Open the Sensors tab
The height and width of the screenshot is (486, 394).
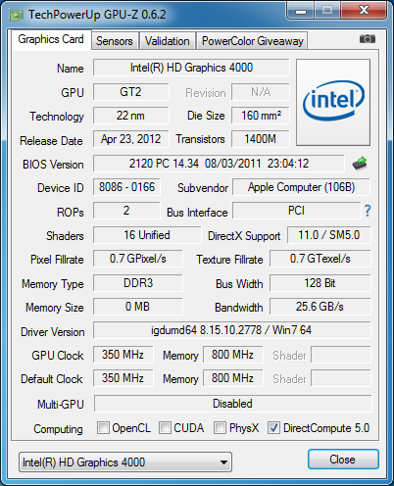click(x=115, y=41)
